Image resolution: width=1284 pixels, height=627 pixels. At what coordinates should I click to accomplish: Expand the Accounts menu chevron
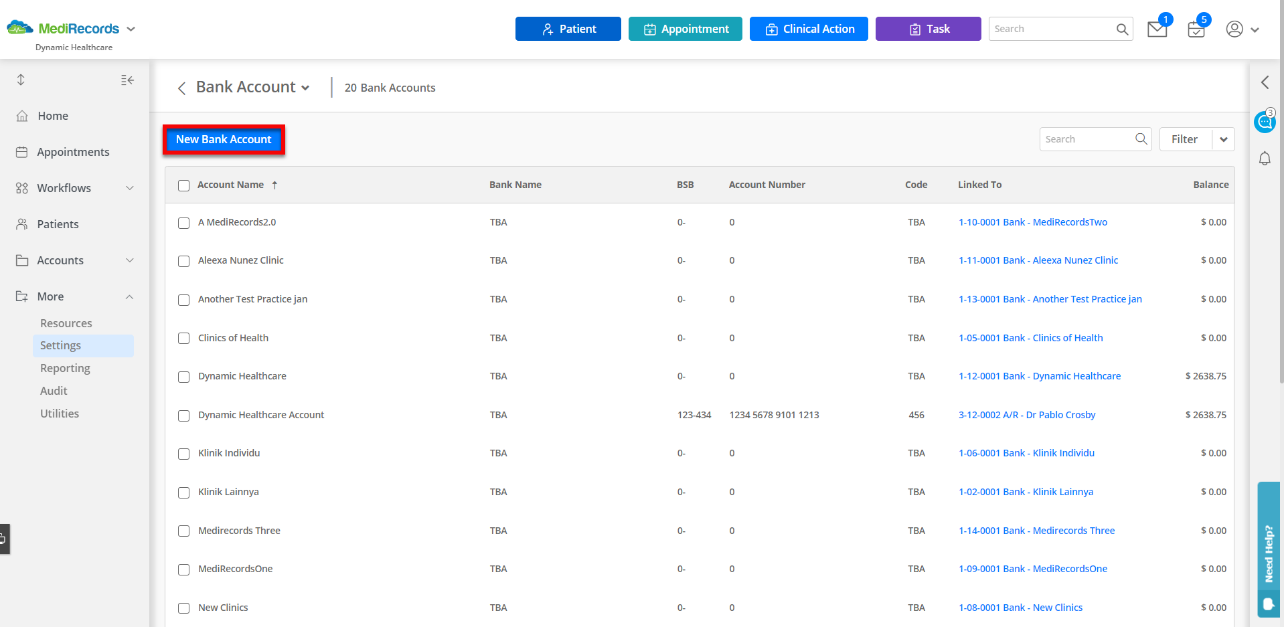click(x=130, y=260)
